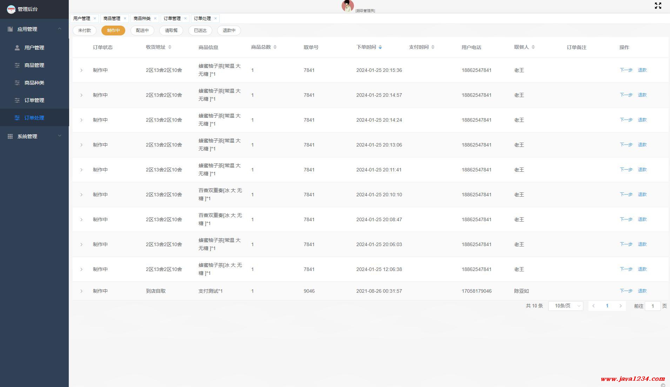Screen dimensions: 670x387
Task: Sort by 商品总数 column
Action: click(x=275, y=47)
